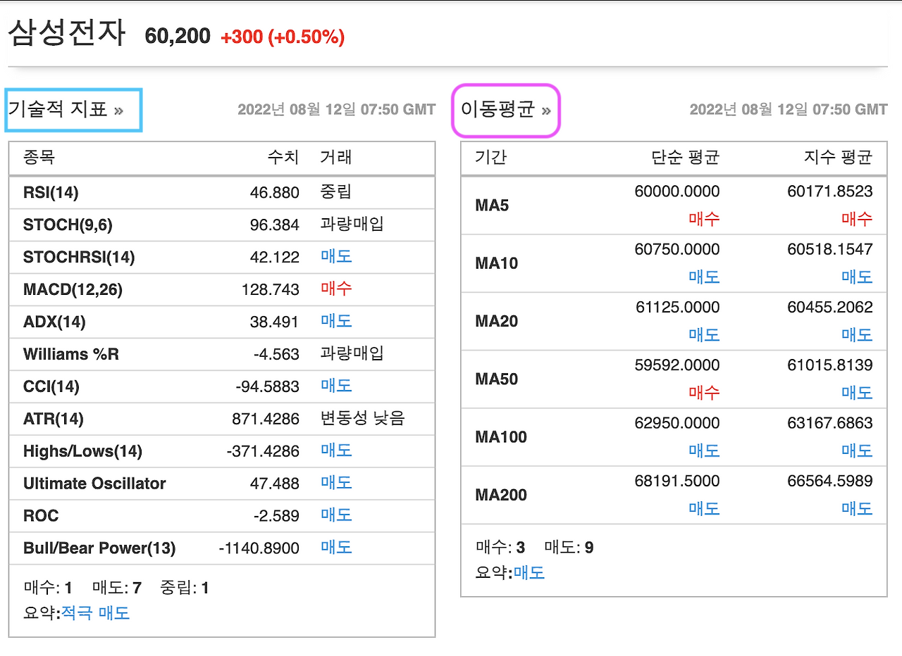Click the ADX value 38.491
This screenshot has height=656, width=902.
(275, 322)
